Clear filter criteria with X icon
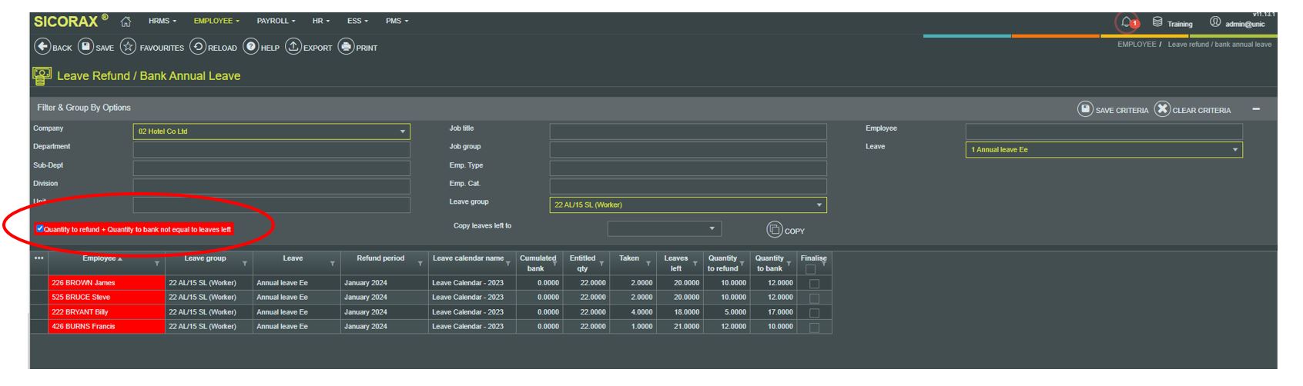 1162,109
